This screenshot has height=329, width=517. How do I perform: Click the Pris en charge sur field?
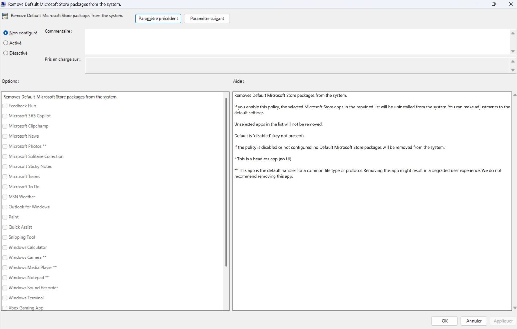click(297, 65)
